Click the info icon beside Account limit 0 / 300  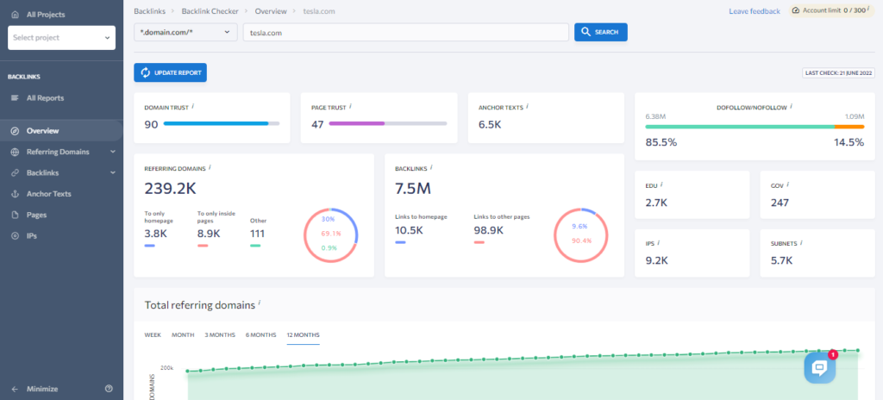[x=867, y=9]
